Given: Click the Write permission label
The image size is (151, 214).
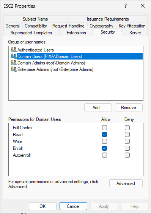Looking at the screenshot, I should (x=17, y=141).
